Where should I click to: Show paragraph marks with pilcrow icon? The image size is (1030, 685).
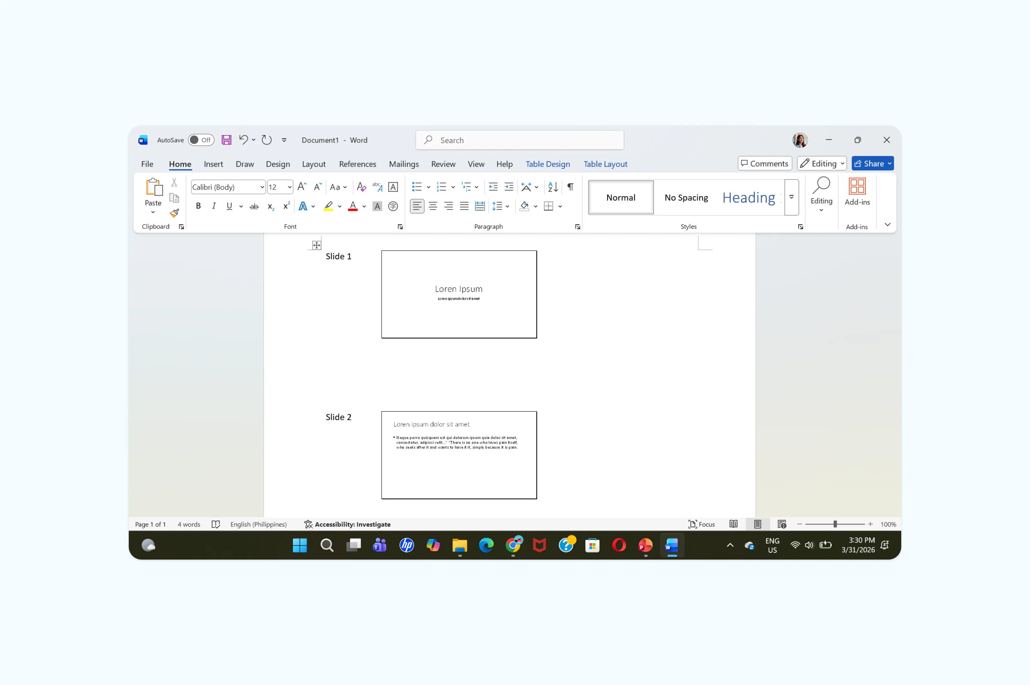click(x=570, y=187)
